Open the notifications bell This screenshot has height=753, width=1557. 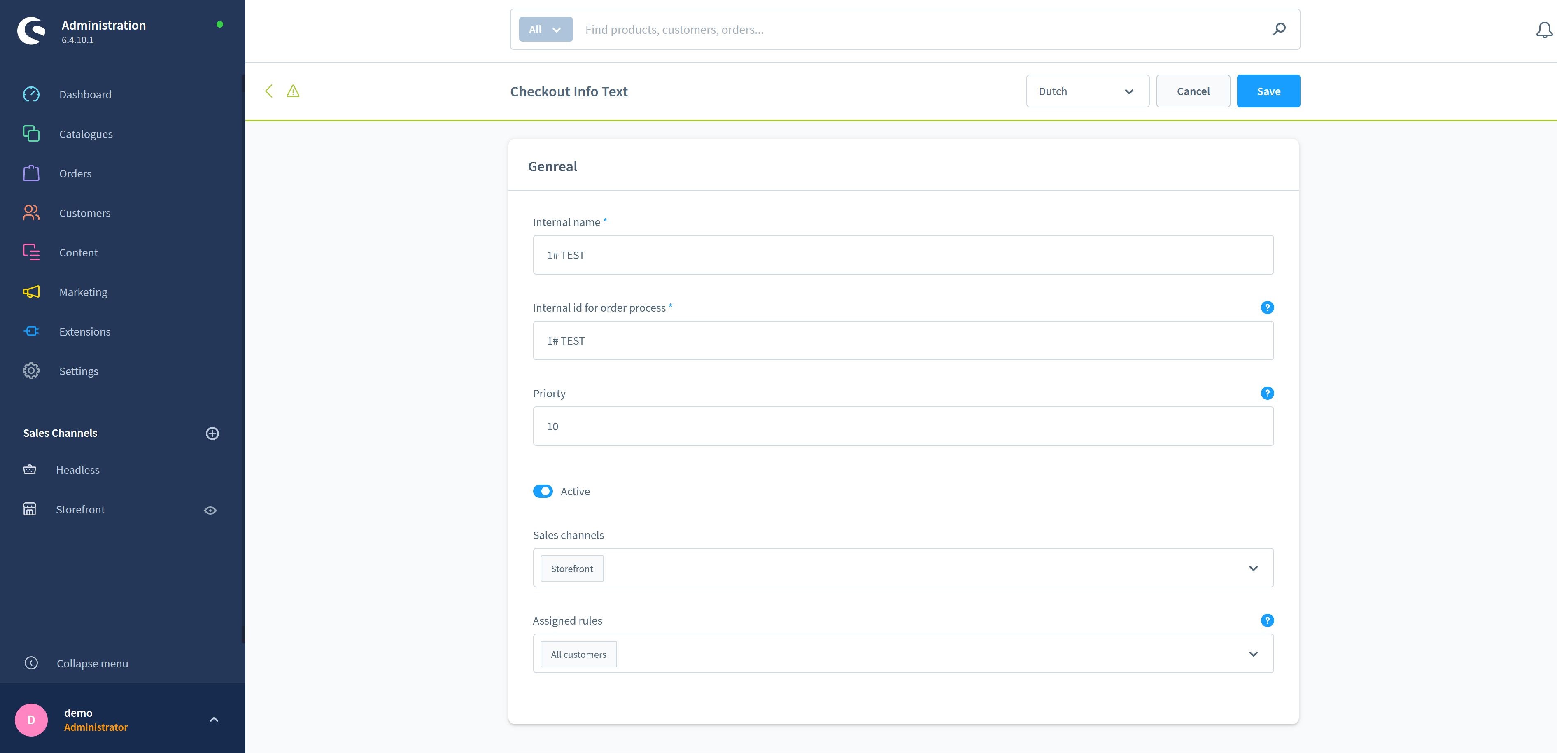[1544, 30]
